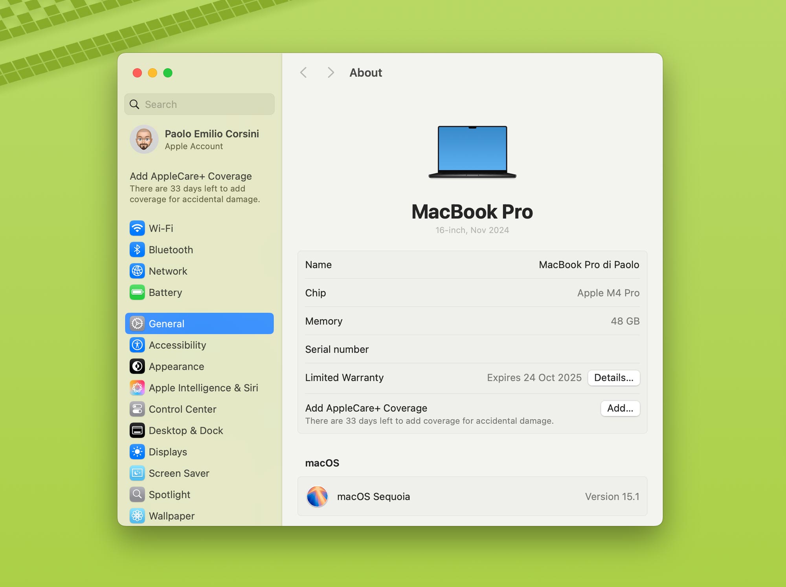Click the Serial number row label
Viewport: 786px width, 587px height.
[337, 349]
